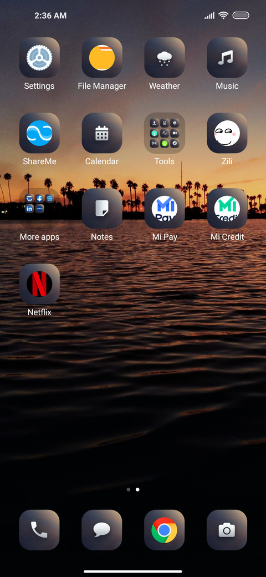Viewport: 266px width, 577px height.
Task: Tap the "Notes" label text
Action: [102, 236]
